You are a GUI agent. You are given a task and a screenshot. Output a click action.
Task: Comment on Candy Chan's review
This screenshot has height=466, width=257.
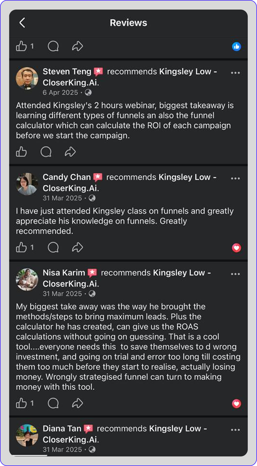pos(53,248)
